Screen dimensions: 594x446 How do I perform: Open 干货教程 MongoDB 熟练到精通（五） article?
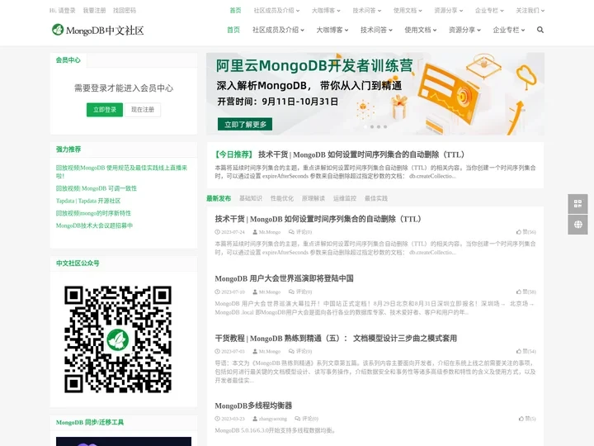click(336, 338)
